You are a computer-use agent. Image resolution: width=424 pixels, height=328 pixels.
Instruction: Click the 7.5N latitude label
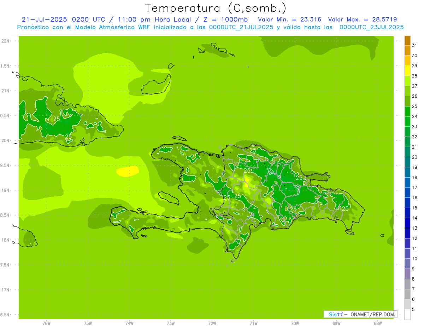point(6,265)
